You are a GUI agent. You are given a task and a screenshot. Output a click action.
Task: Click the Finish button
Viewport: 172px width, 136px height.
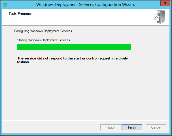coord(132,127)
